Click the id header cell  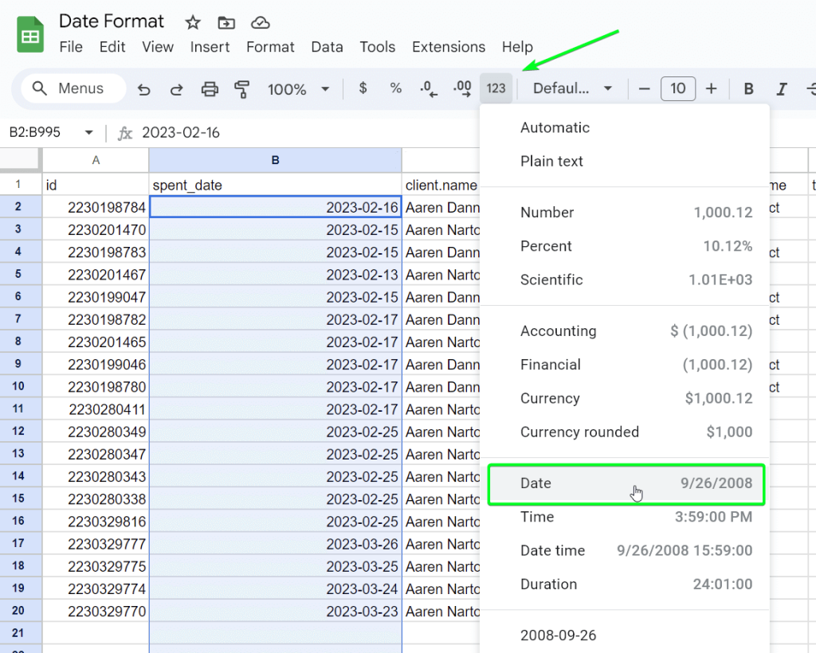click(96, 185)
